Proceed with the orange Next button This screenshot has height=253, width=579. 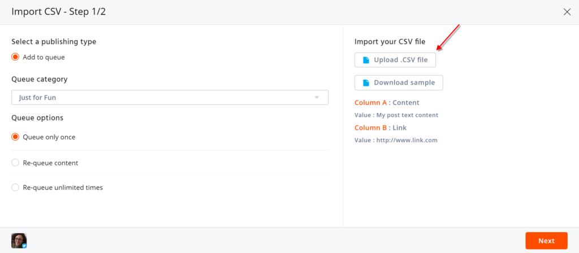click(546, 241)
